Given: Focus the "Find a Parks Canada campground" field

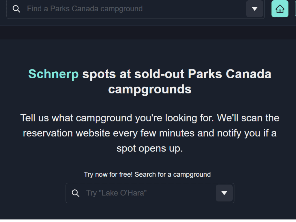Looking at the screenshot, I should pyautogui.click(x=136, y=9).
